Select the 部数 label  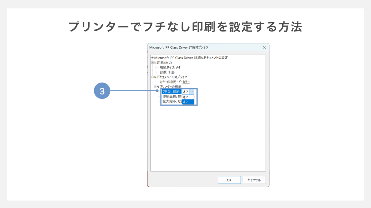point(163,72)
